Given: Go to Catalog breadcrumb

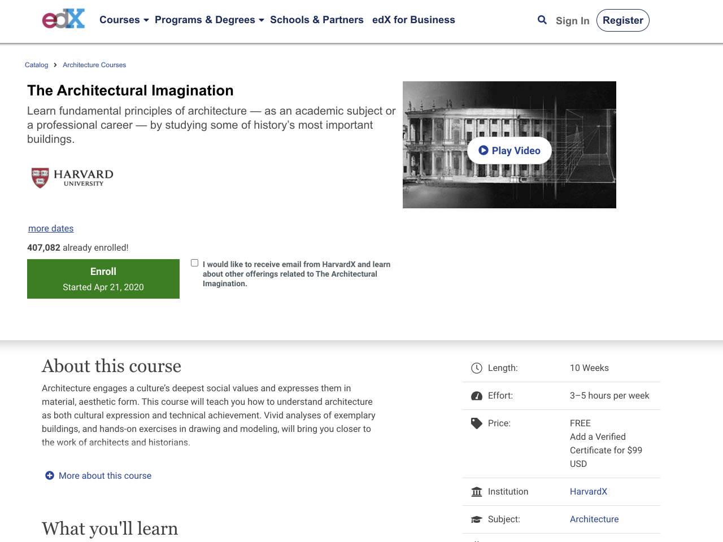Looking at the screenshot, I should 37,65.
